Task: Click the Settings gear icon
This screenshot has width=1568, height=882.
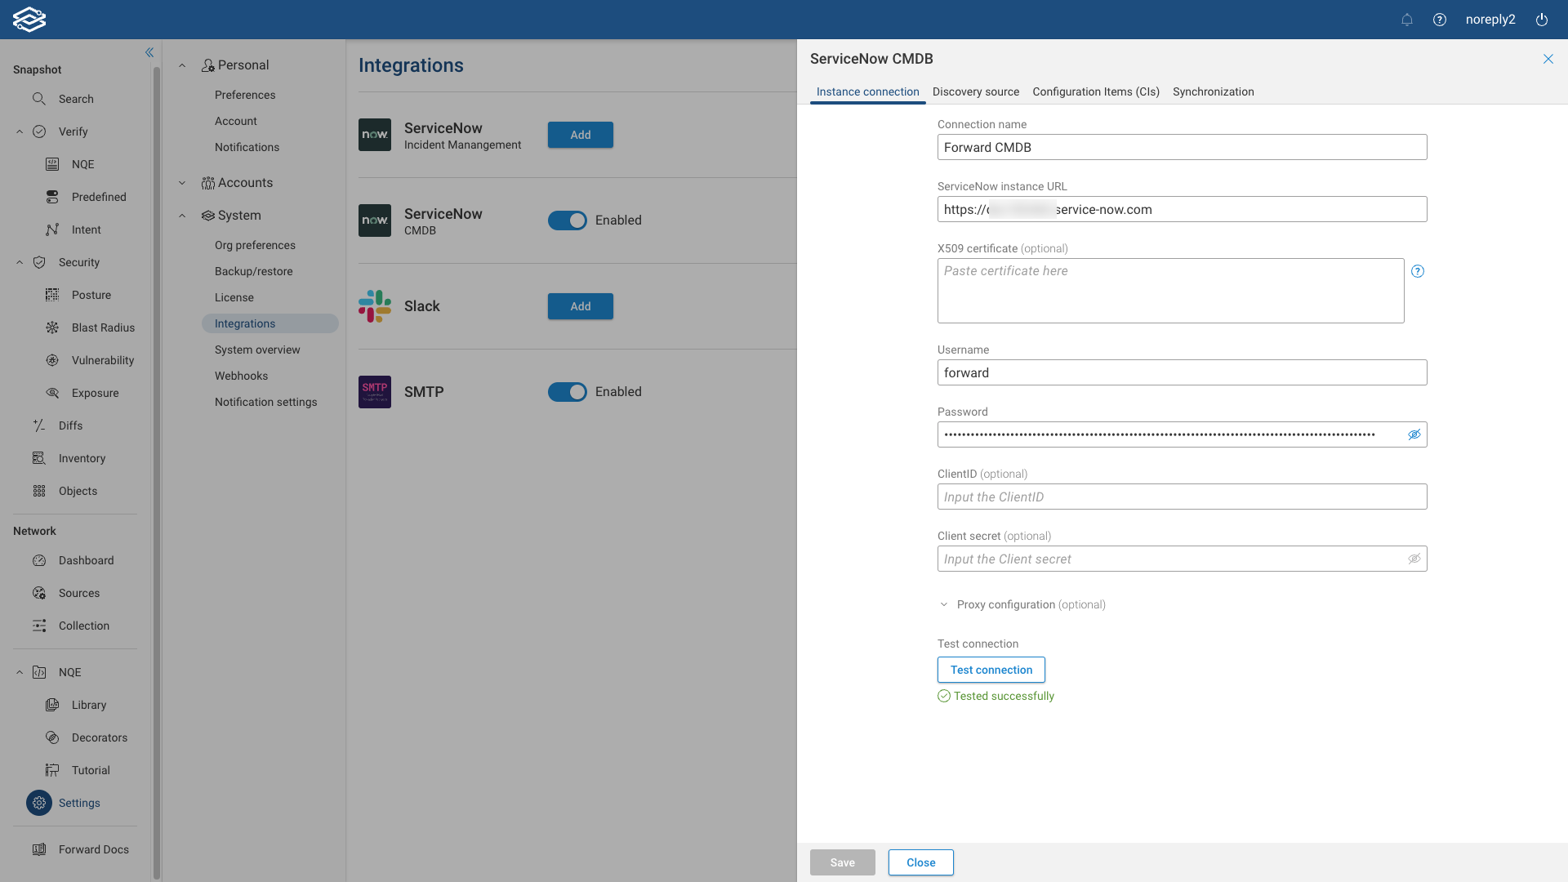Action: pos(39,803)
